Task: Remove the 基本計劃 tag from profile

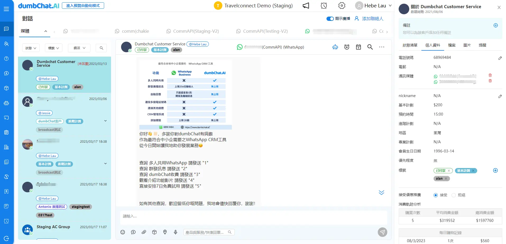Action: [x=473, y=171]
